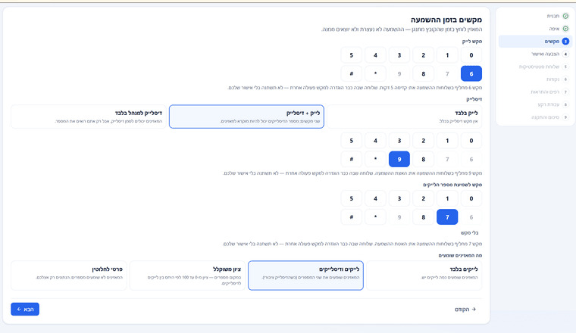
Task: Pick the star key in דיסלייק keypad
Action: (x=375, y=159)
